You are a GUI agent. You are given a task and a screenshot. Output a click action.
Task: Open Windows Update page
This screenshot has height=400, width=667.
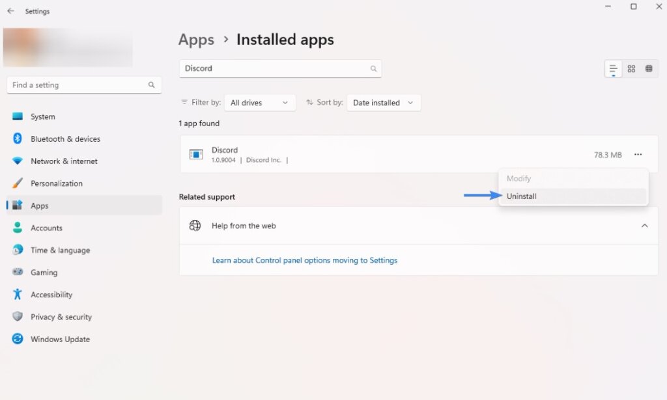84,340
